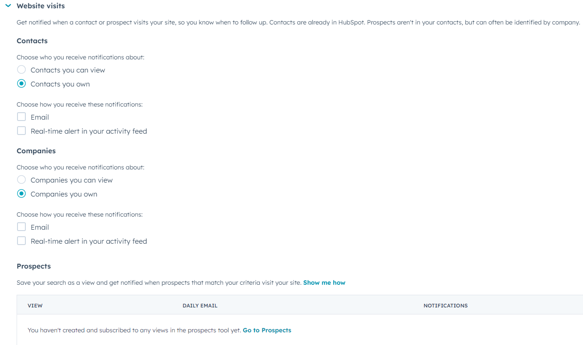Click the VIEW column header

coord(35,306)
